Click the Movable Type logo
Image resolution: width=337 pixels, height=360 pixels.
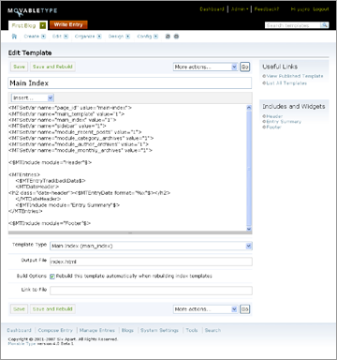click(33, 11)
